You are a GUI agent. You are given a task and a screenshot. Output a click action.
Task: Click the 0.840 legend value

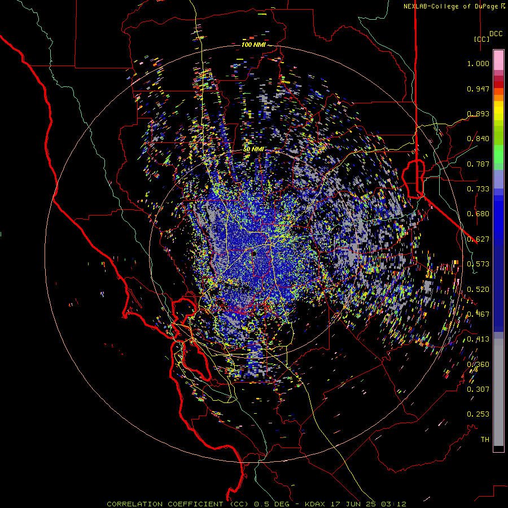(478, 139)
